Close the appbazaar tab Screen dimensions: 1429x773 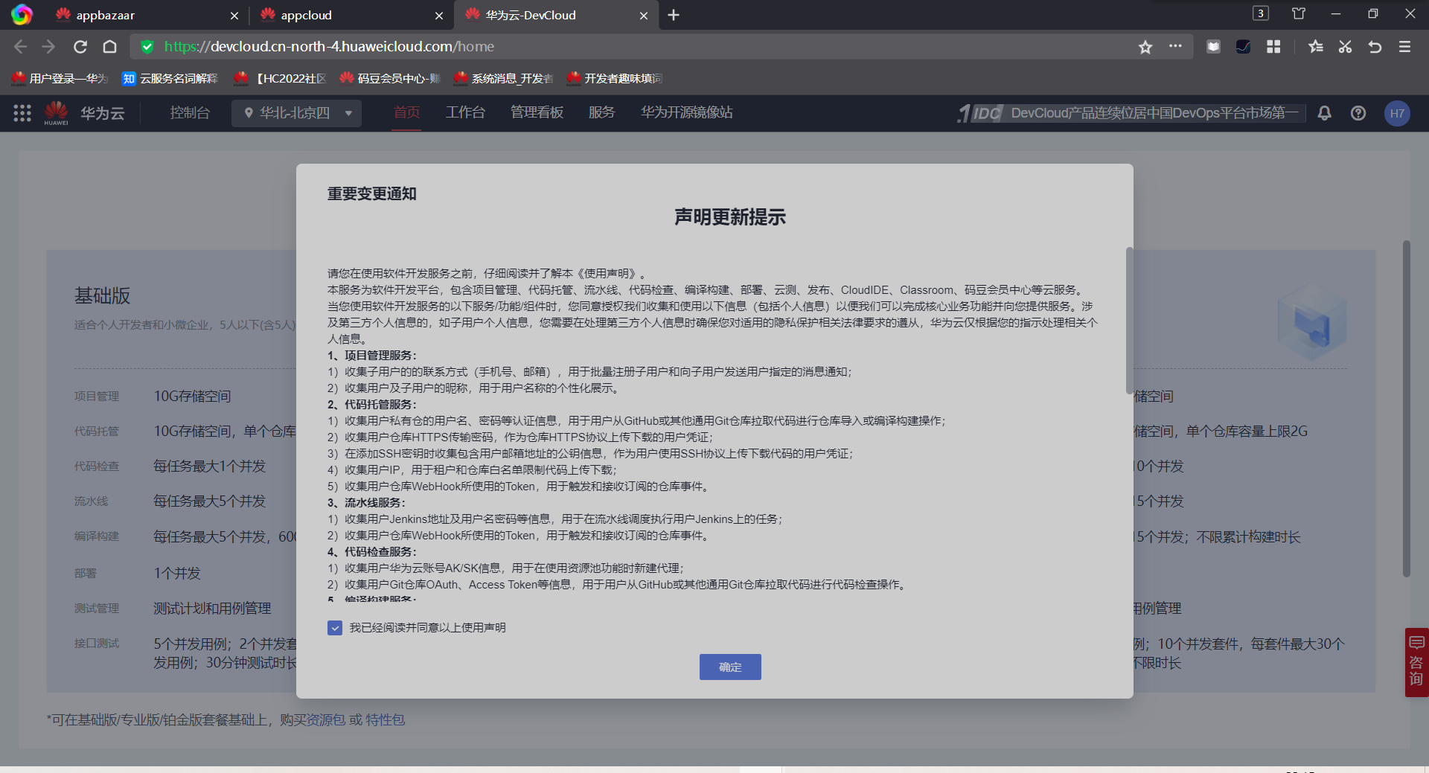coord(234,16)
